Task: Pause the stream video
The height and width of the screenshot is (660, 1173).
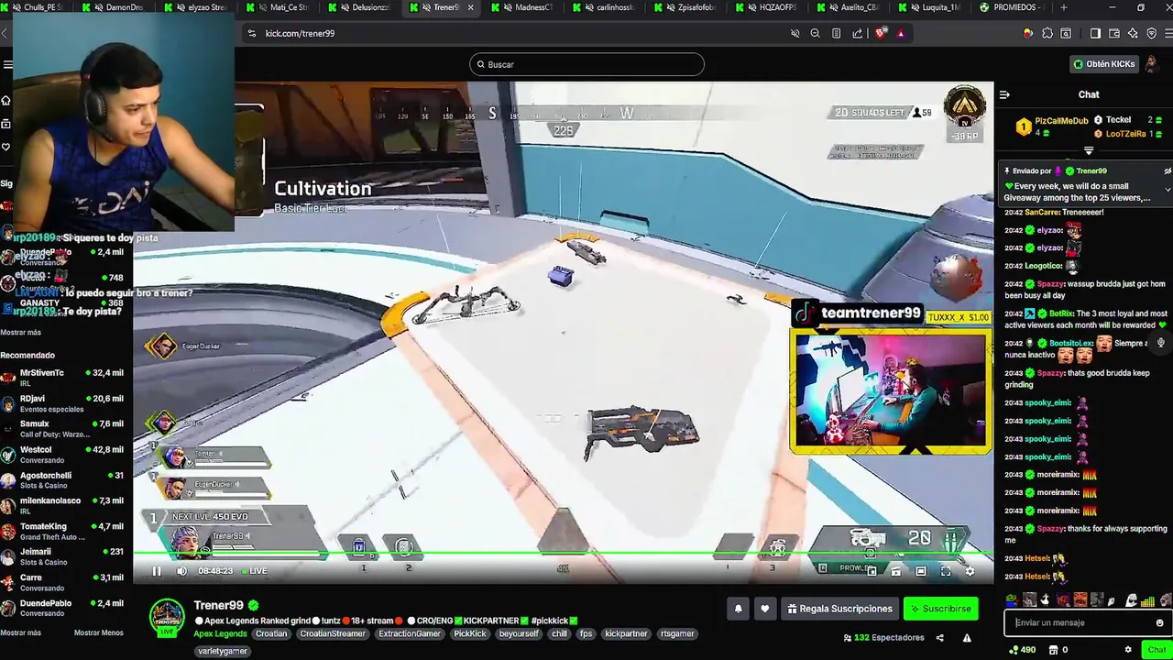Action: coord(157,571)
